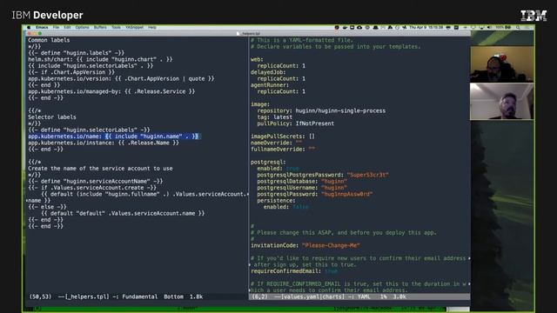Click "Create the name of the service account" comment
This screenshot has width=557, height=313.
[100, 169]
